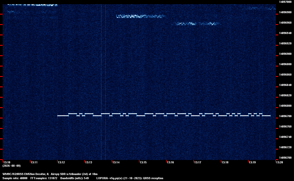
Task: Click the 13:10 time axis label
Action: 7,162
